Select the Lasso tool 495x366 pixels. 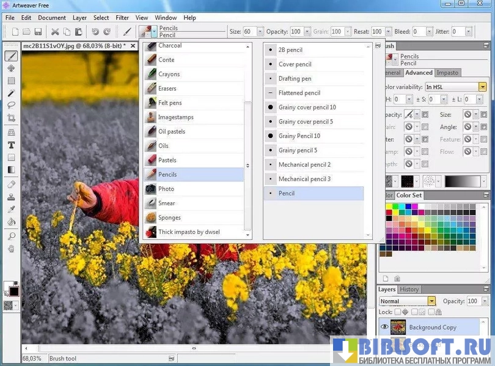pyautogui.click(x=11, y=105)
